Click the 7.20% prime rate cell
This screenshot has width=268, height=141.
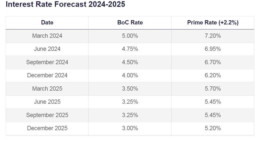[213, 36]
